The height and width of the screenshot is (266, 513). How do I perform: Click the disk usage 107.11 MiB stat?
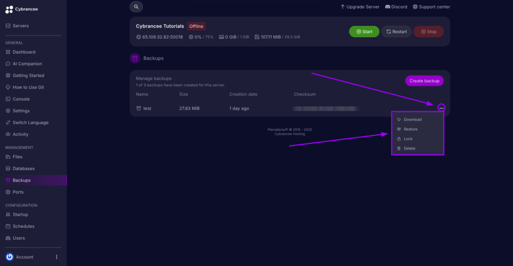point(277,37)
